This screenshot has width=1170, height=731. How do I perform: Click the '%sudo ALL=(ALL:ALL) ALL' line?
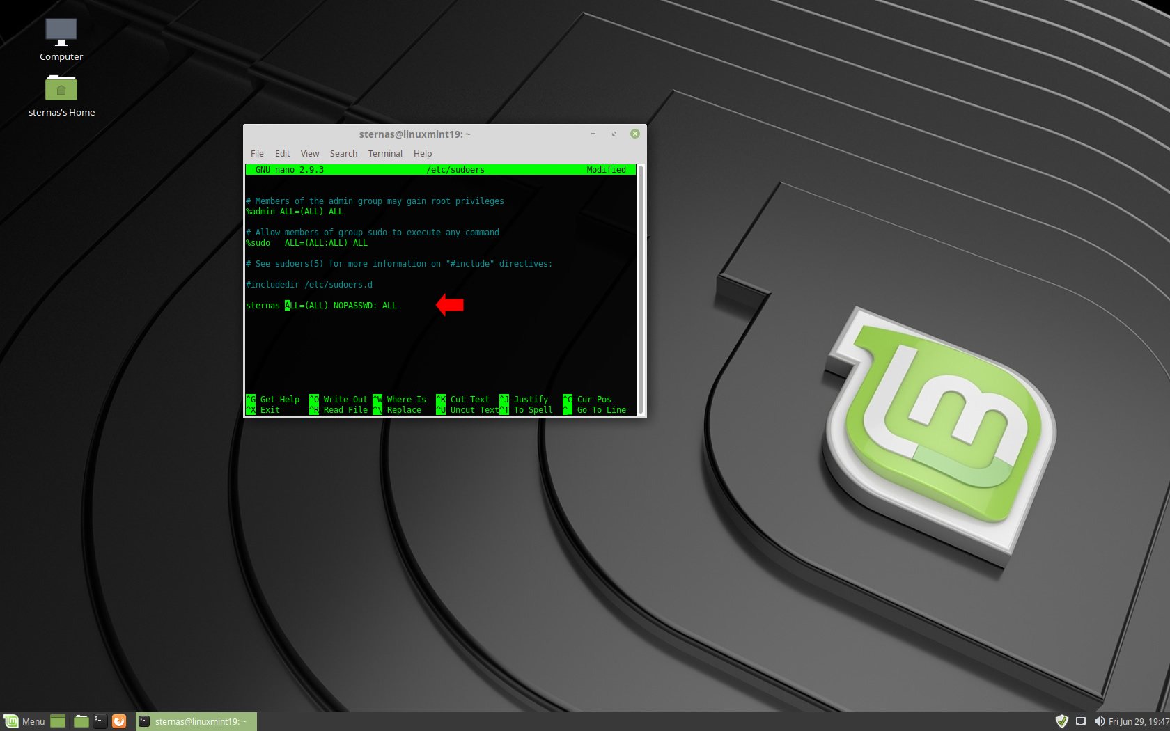point(306,243)
